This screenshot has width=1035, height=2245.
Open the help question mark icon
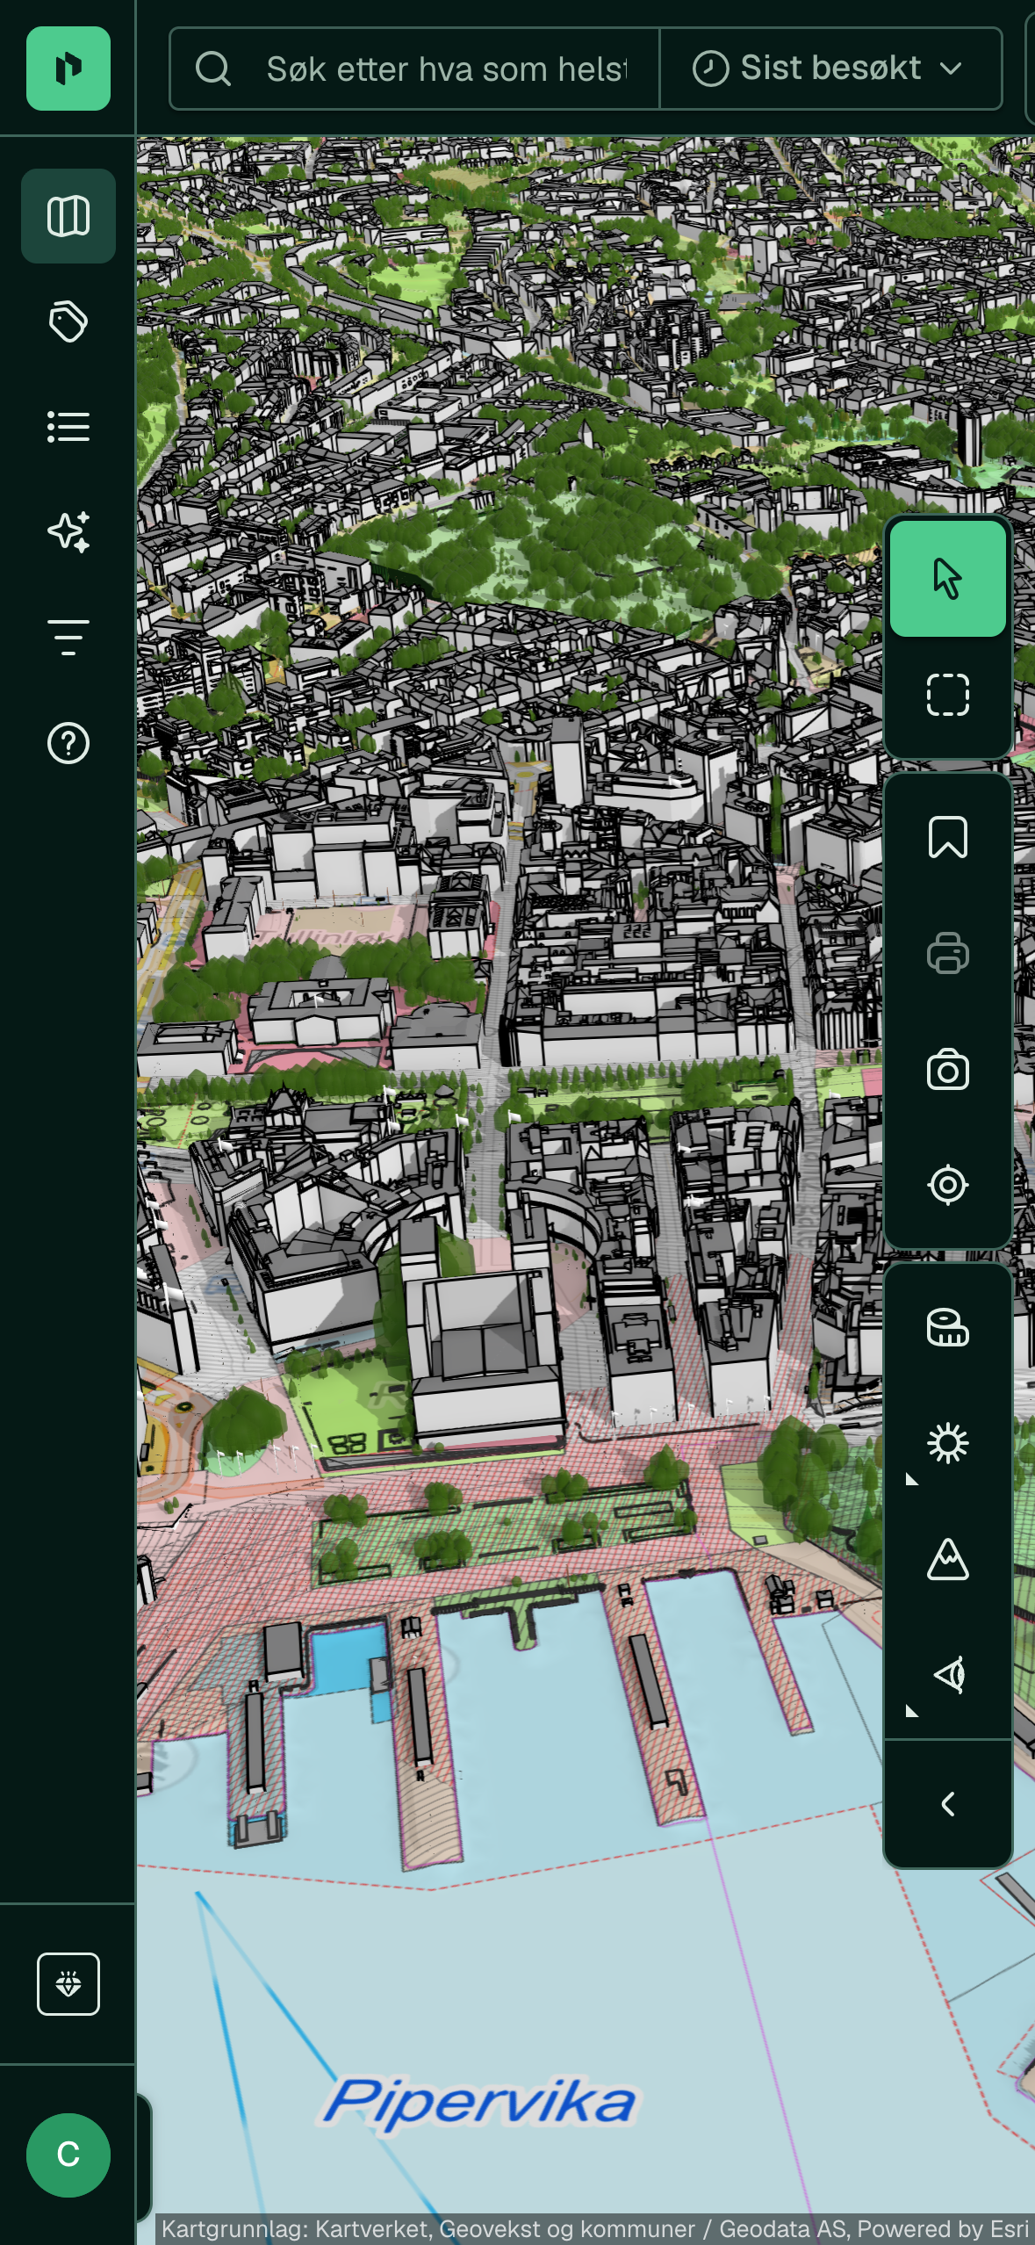point(68,743)
